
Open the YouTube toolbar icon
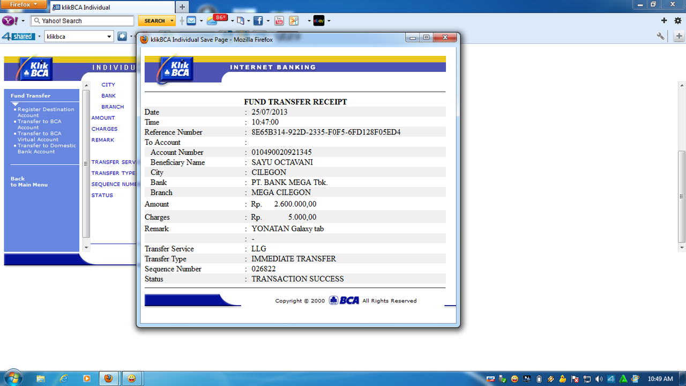(x=279, y=21)
